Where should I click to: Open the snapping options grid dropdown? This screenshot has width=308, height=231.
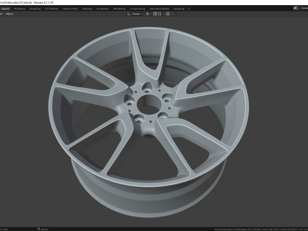click(161, 14)
